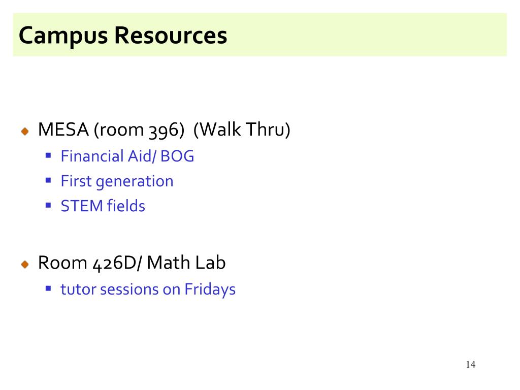The width and height of the screenshot is (520, 390).
Task: Select the blue square bullet before Financial Aid
Action: point(48,155)
